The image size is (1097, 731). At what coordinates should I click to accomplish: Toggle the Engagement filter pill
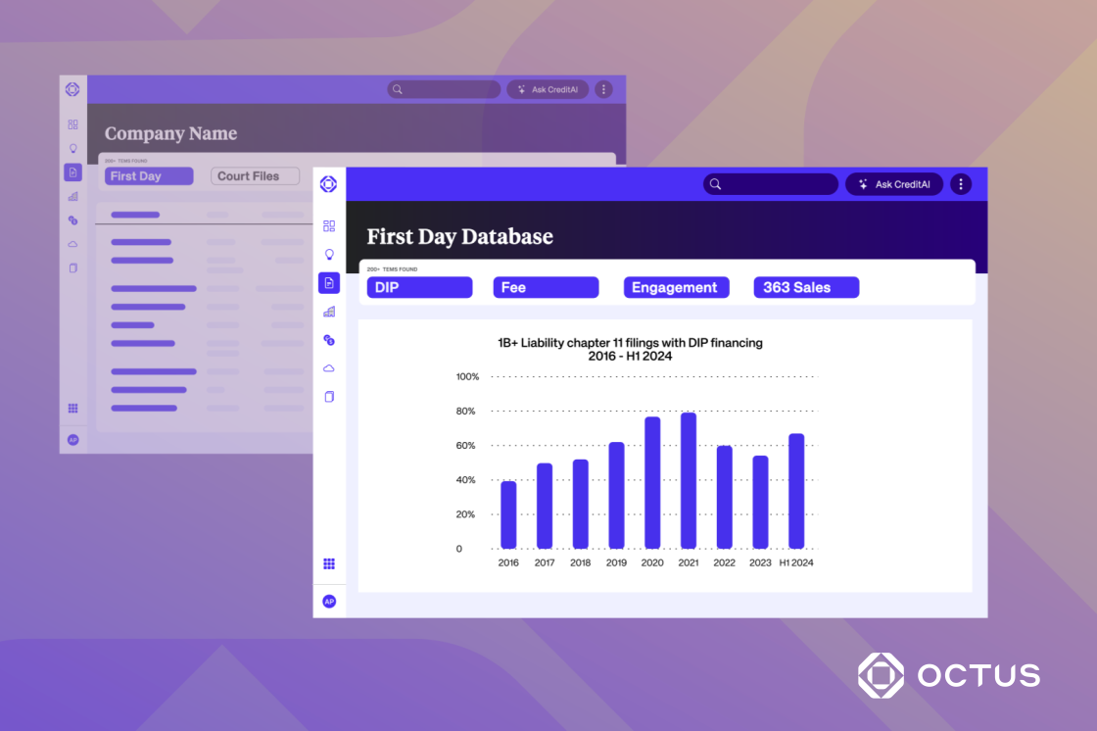(676, 287)
